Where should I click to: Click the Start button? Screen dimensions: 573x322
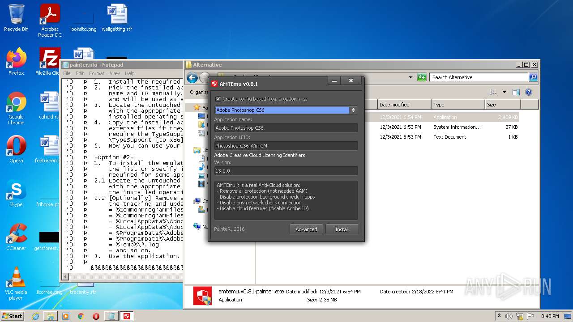click(x=13, y=316)
